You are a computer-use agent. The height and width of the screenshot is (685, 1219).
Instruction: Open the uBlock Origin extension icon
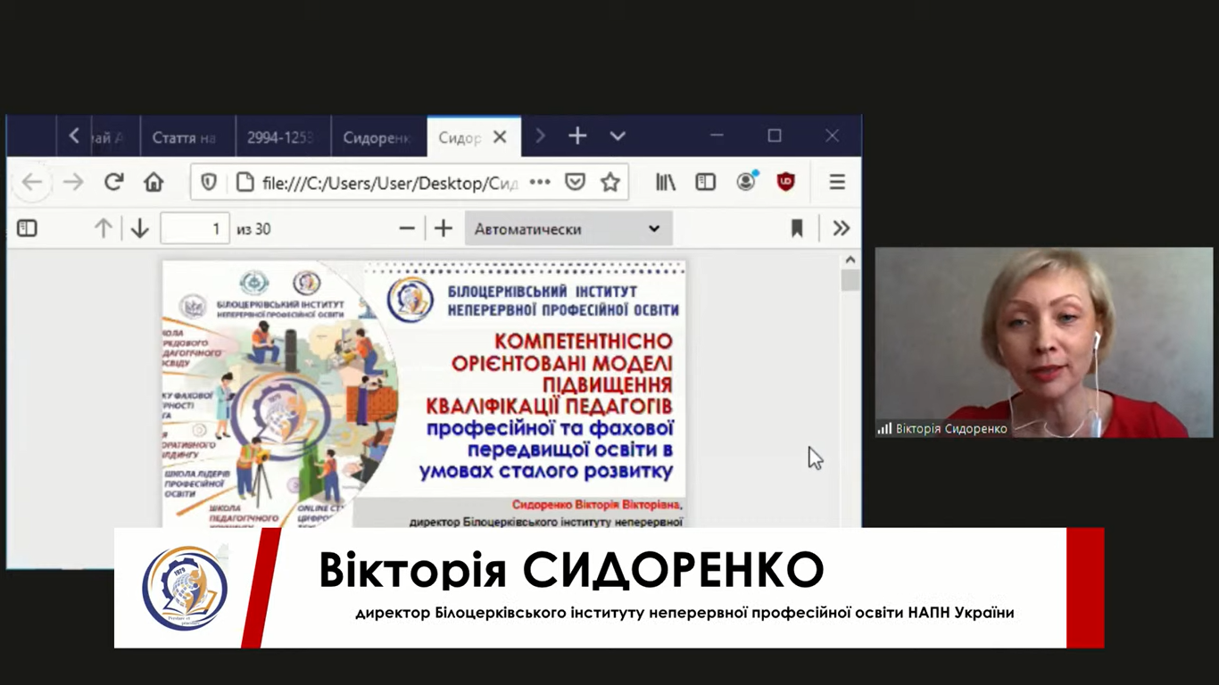coord(785,182)
